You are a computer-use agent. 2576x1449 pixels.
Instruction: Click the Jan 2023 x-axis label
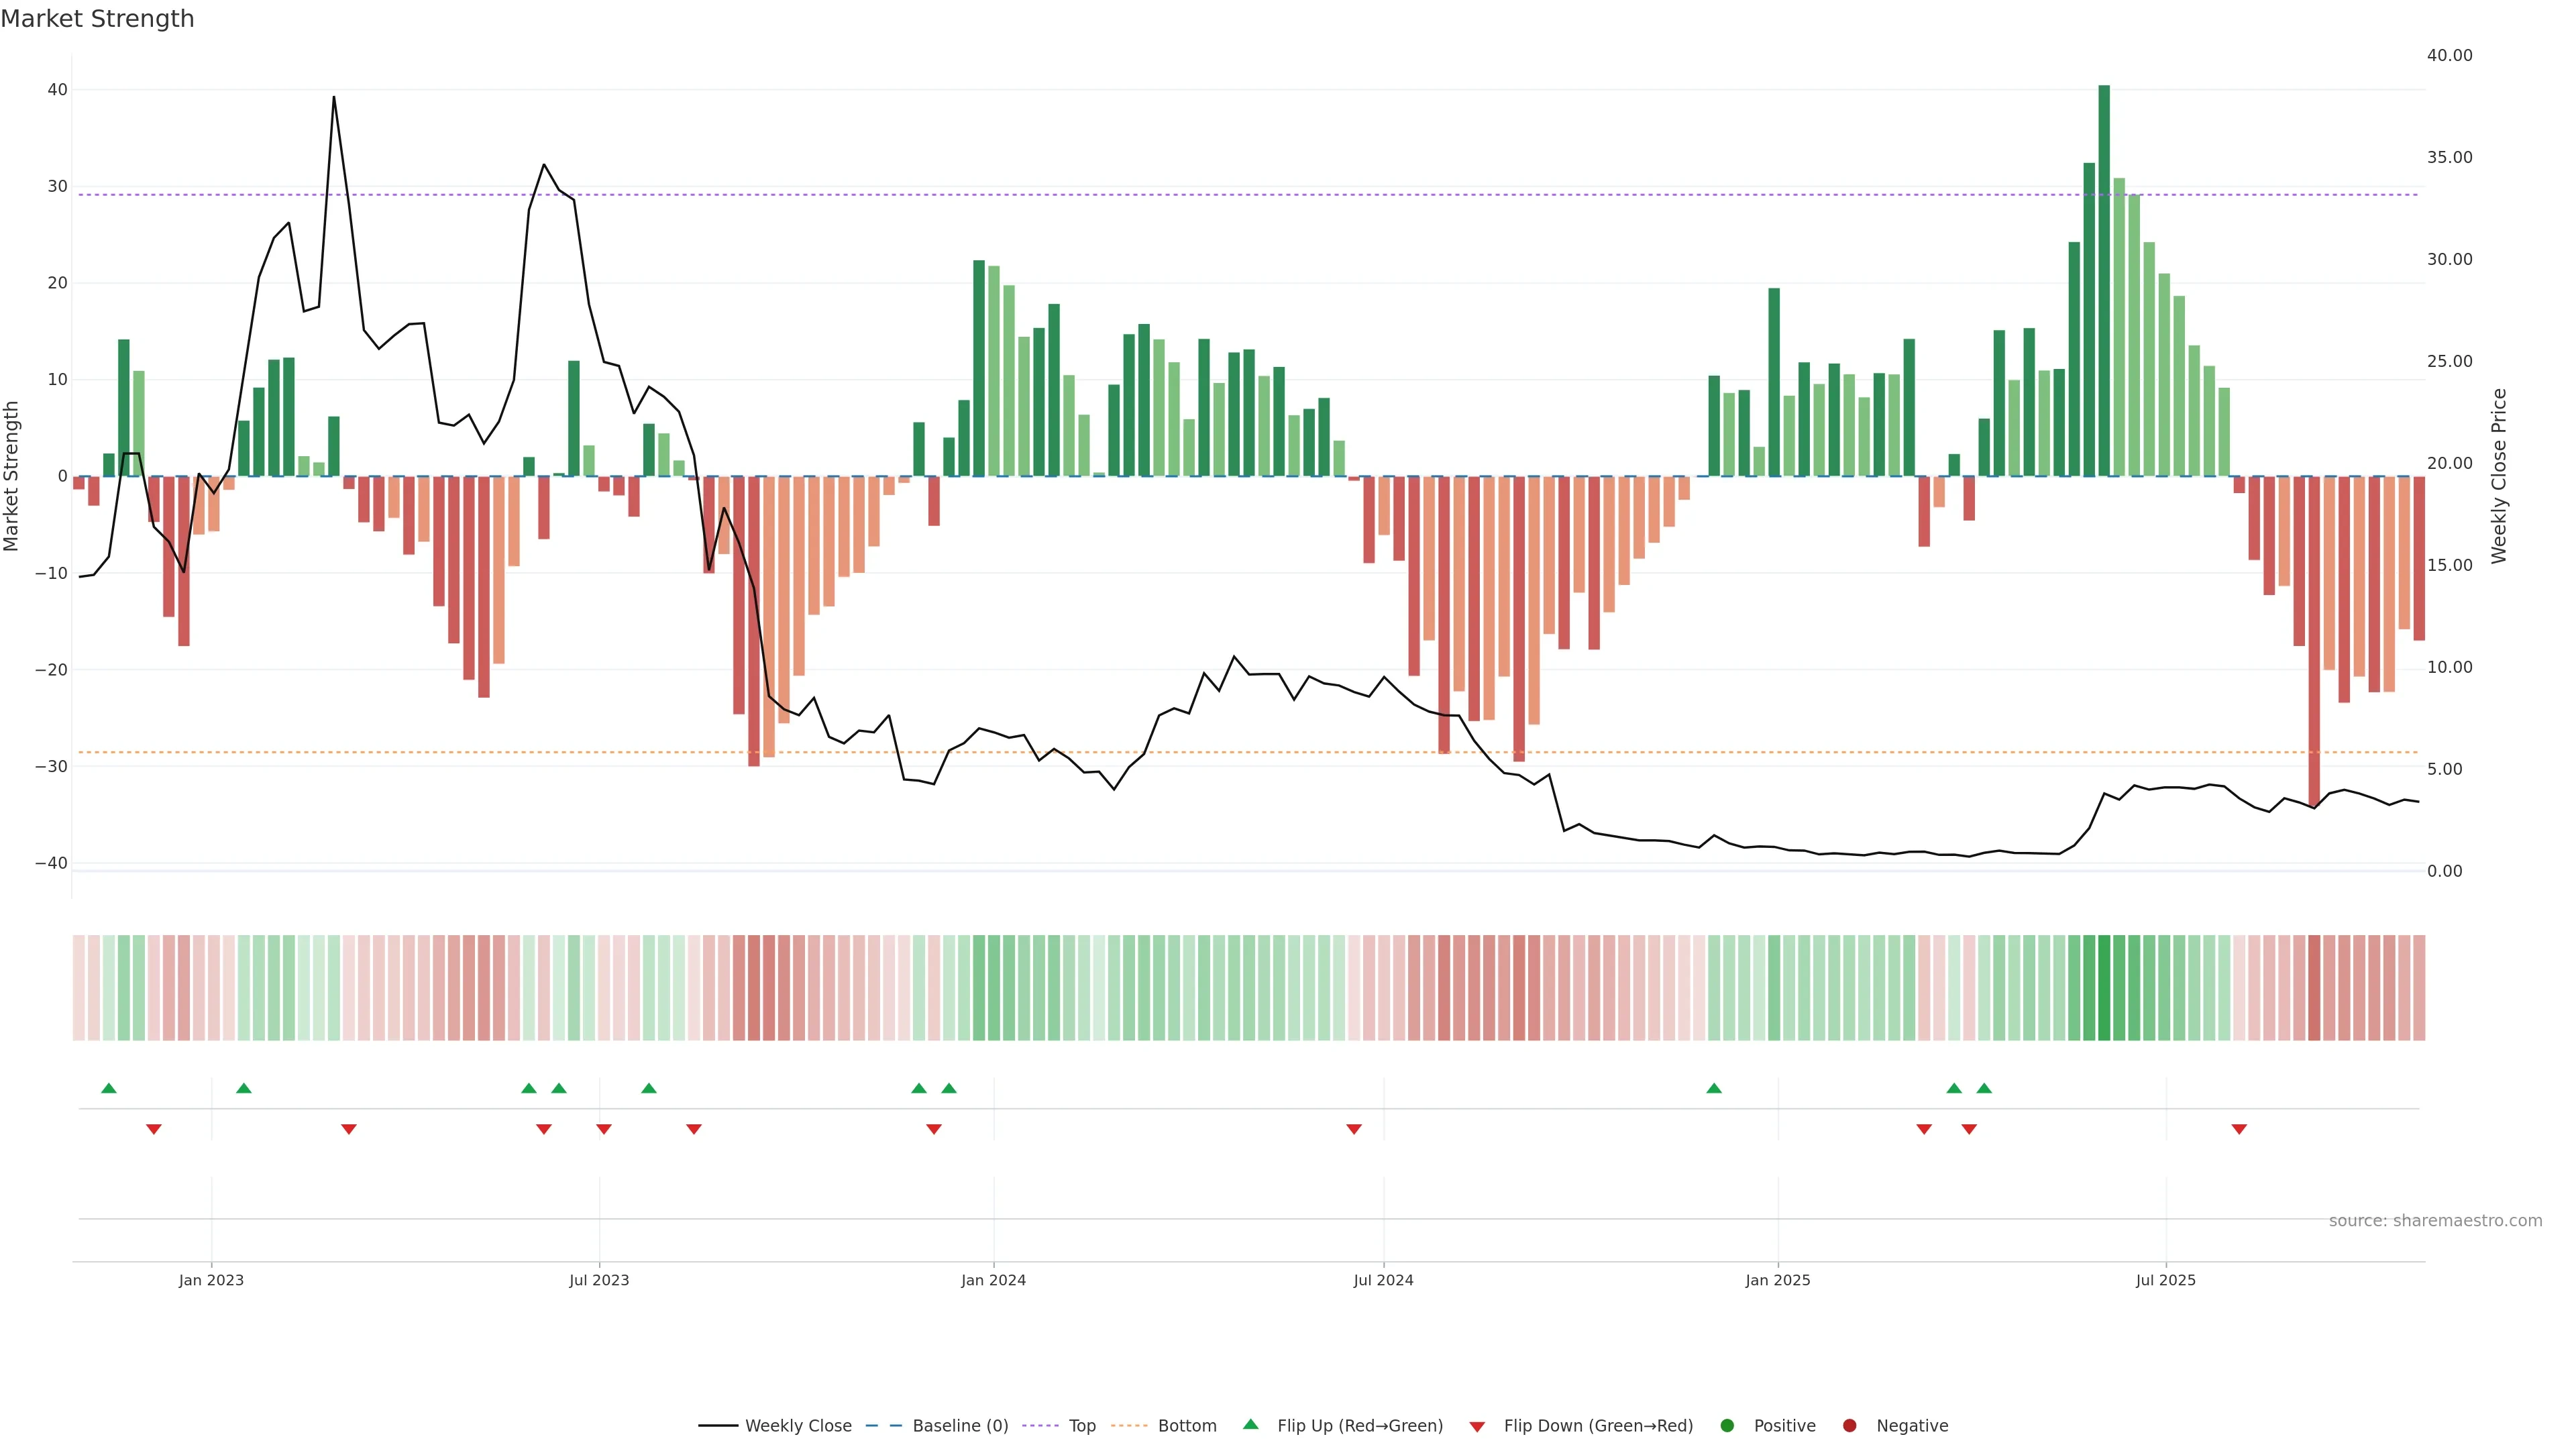coord(211,1280)
